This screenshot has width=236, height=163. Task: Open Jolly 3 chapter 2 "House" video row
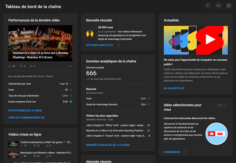click(118, 136)
